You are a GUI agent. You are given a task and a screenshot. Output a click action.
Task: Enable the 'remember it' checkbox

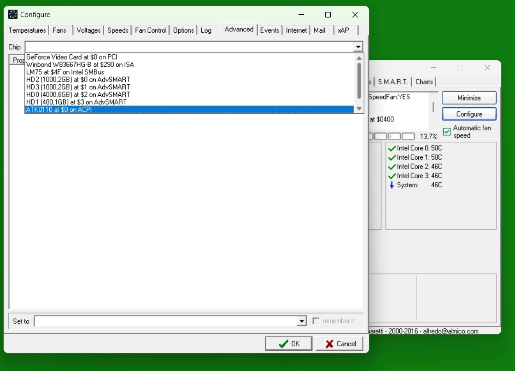click(316, 321)
